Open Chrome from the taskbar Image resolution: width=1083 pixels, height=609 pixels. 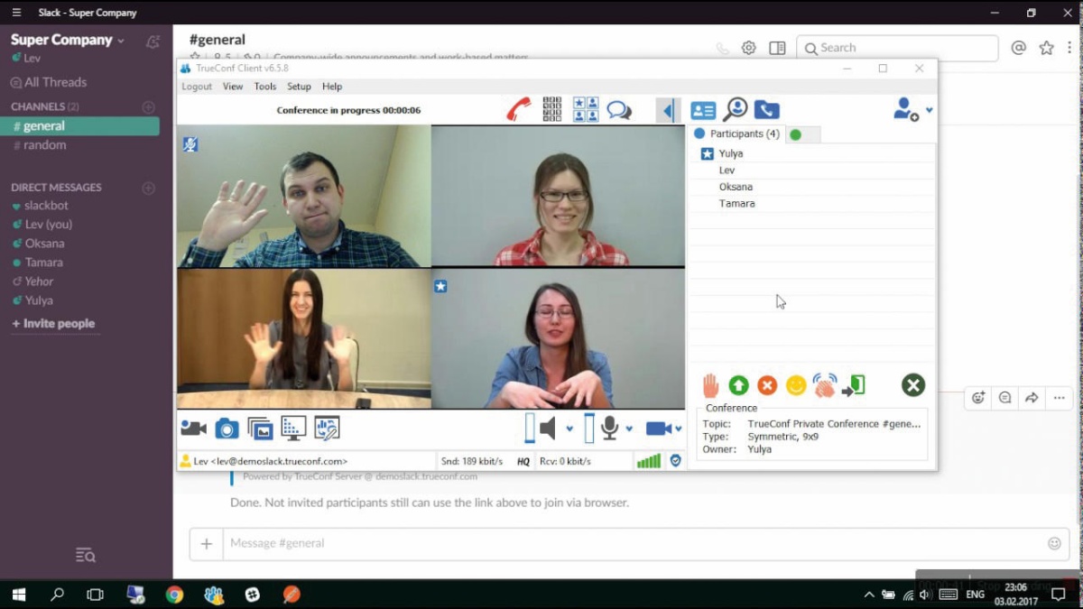(174, 595)
